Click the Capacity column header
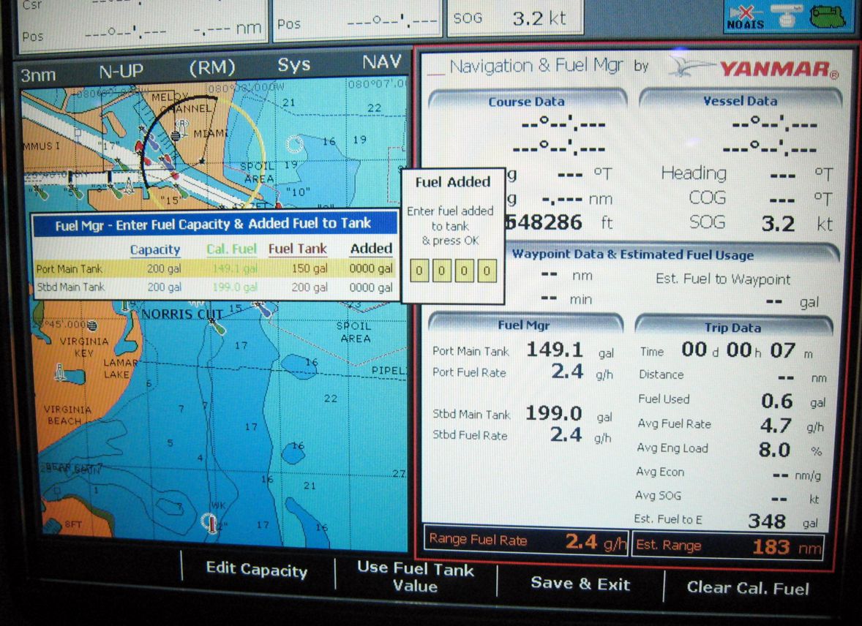This screenshot has width=862, height=626. tap(155, 249)
